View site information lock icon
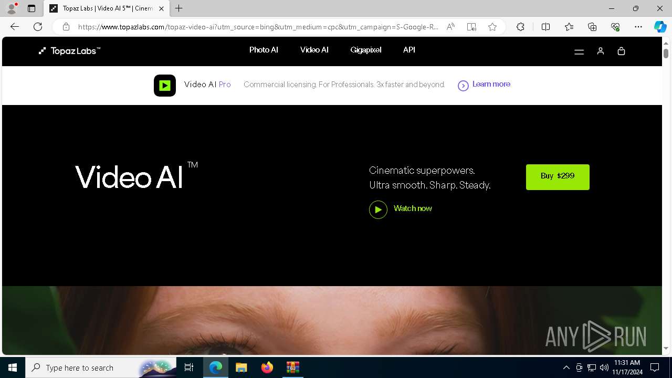Image resolution: width=672 pixels, height=378 pixels. click(x=66, y=27)
